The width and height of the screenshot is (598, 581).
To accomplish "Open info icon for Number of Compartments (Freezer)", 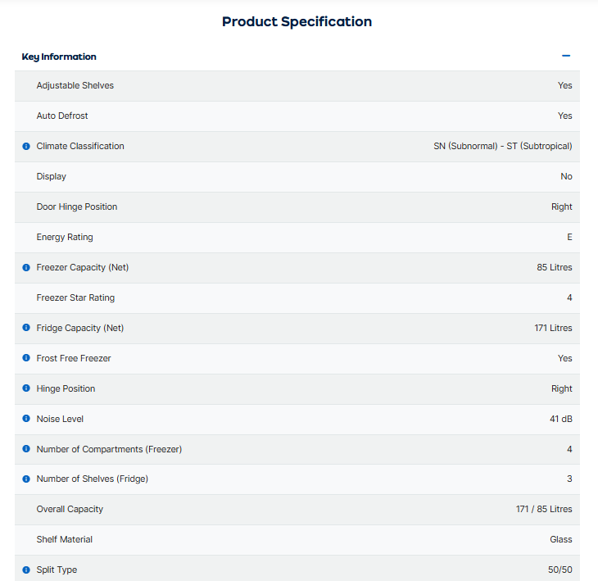I will [26, 448].
